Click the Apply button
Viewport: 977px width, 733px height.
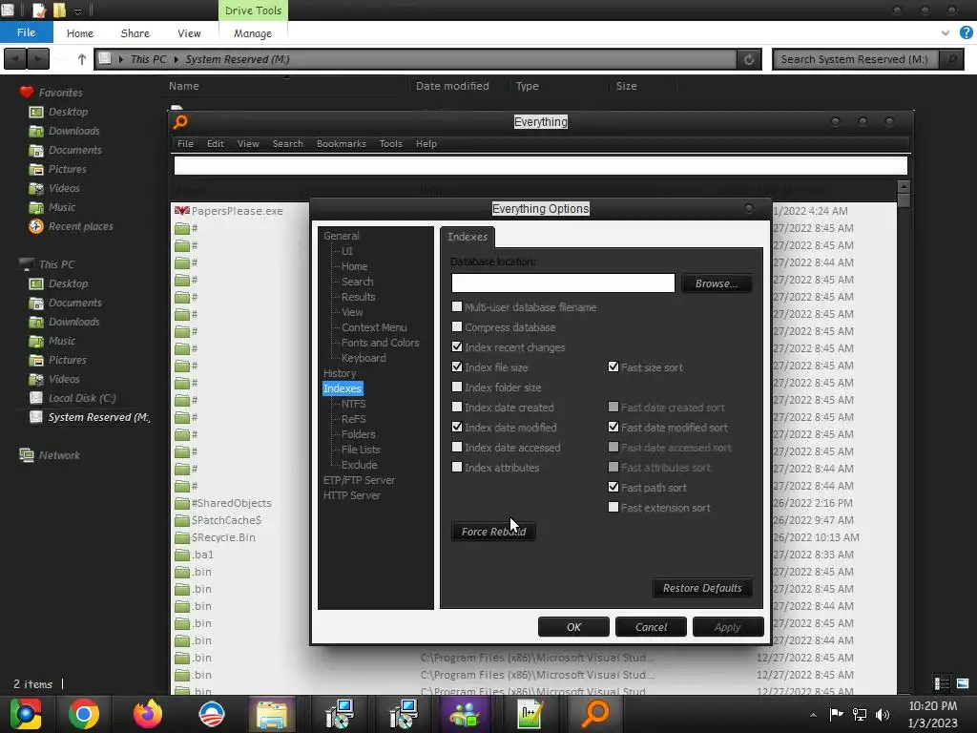point(728,627)
